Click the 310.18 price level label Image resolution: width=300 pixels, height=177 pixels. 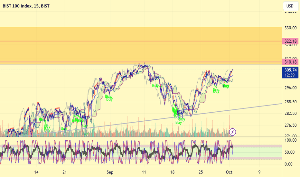pyautogui.click(x=290, y=62)
